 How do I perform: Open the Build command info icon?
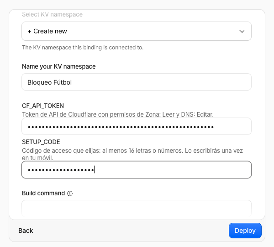pyautogui.click(x=70, y=193)
